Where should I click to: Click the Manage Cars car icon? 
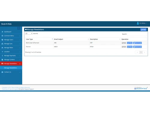pyautogui.click(x=2, y=44)
